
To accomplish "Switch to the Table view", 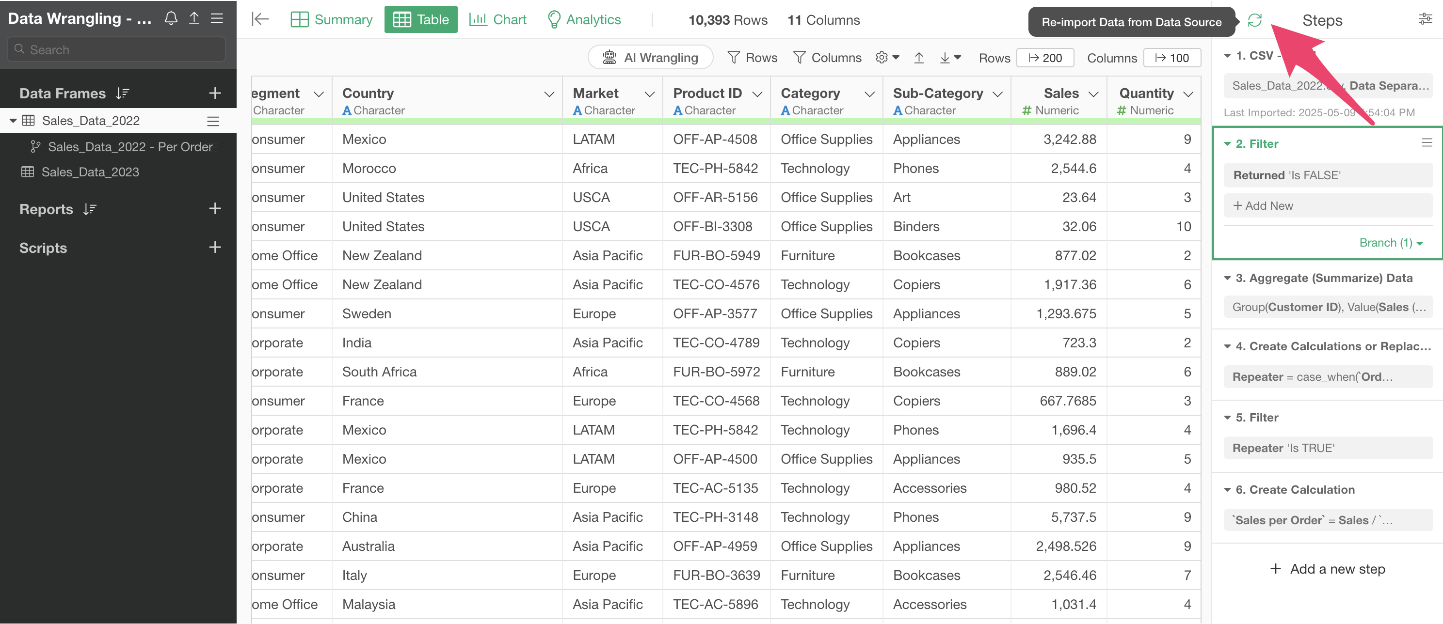I will click(421, 19).
